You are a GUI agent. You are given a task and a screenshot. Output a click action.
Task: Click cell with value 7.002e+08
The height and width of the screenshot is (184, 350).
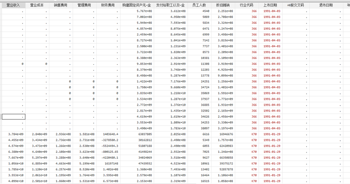(137, 17)
